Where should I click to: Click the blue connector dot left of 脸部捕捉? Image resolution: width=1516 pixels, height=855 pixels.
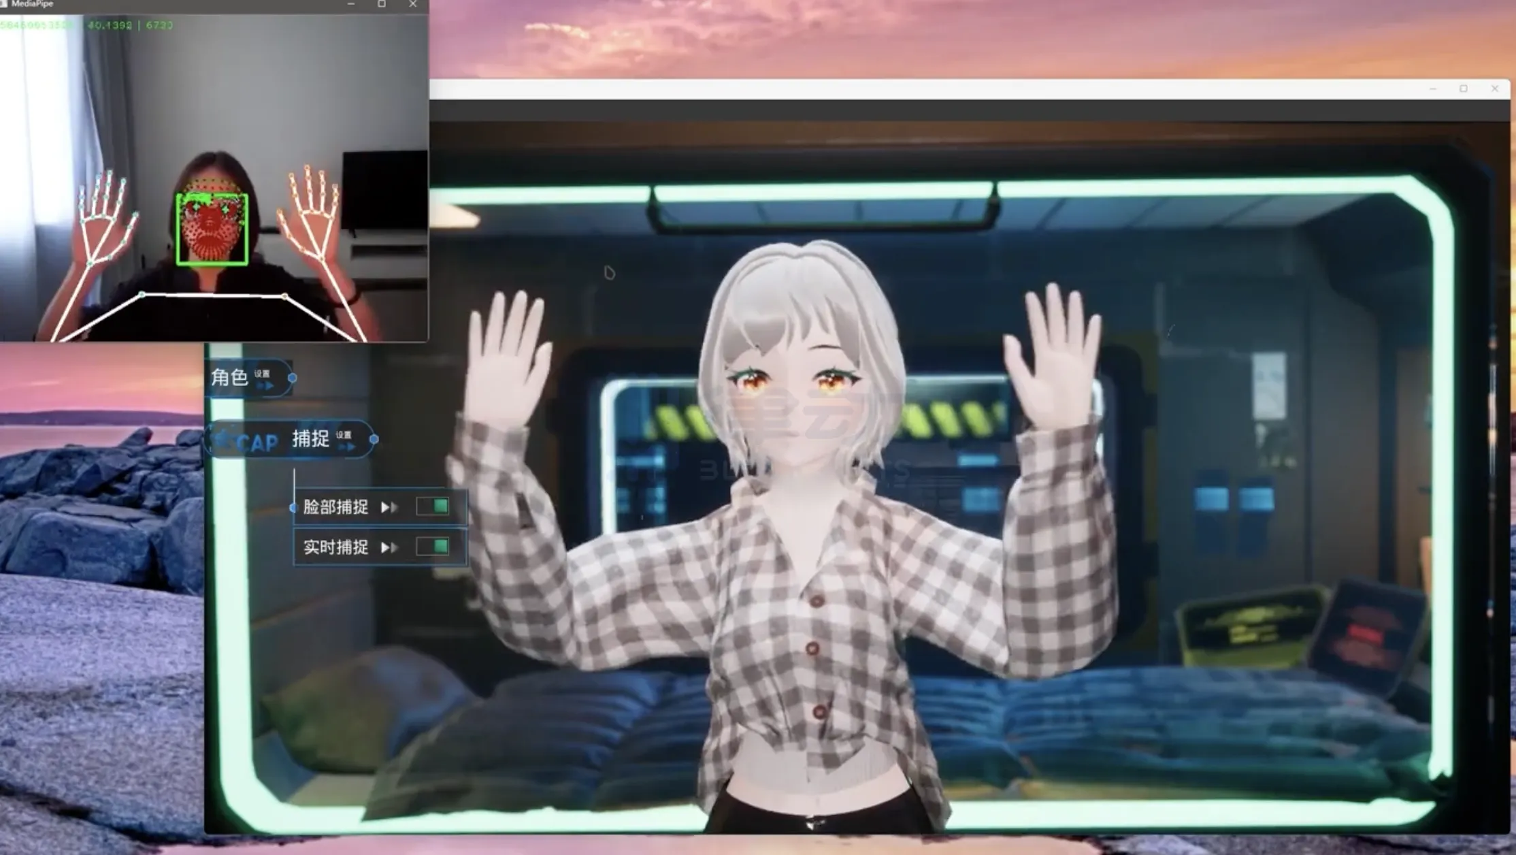[x=293, y=507]
